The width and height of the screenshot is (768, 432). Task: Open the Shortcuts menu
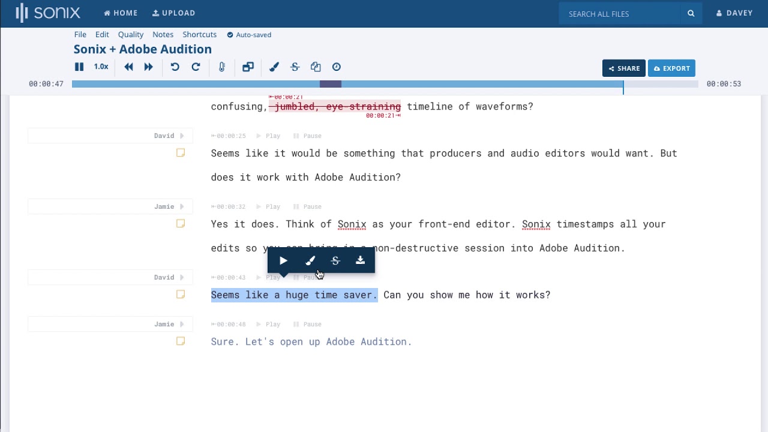(x=199, y=35)
